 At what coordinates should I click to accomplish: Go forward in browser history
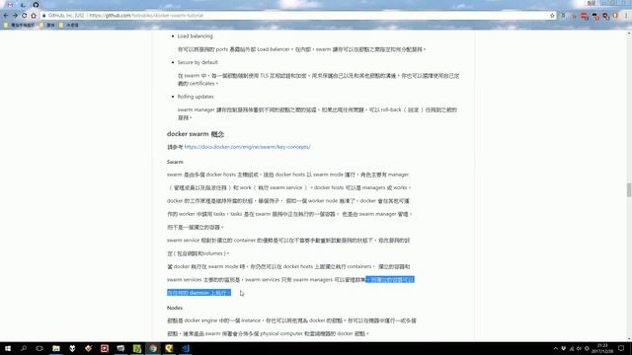coord(15,16)
